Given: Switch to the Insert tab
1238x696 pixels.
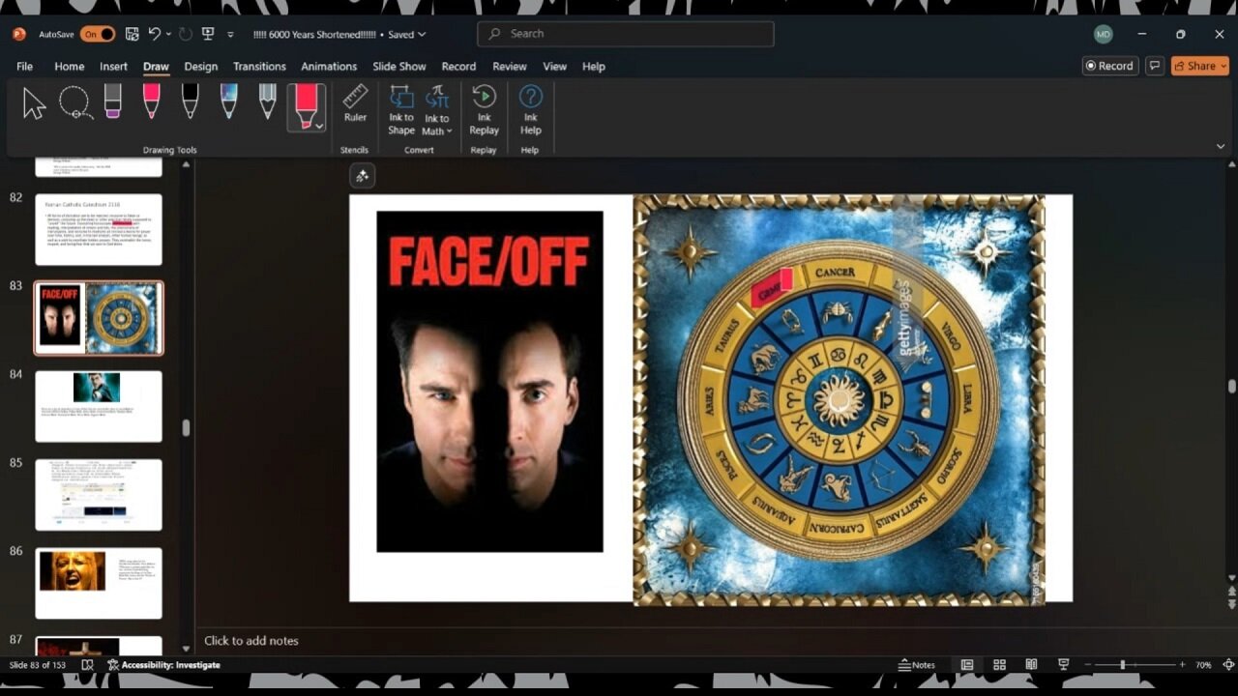Looking at the screenshot, I should pyautogui.click(x=113, y=67).
